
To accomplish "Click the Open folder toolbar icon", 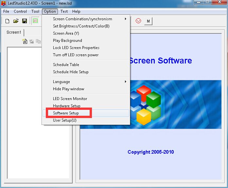I will pyautogui.click(x=16, y=21).
